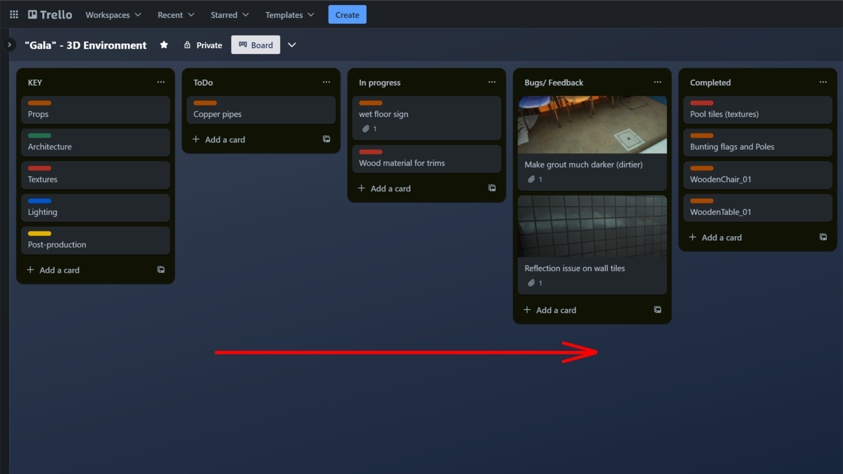Click the Private visibility lock button
This screenshot has height=474, width=843.
tap(203, 45)
